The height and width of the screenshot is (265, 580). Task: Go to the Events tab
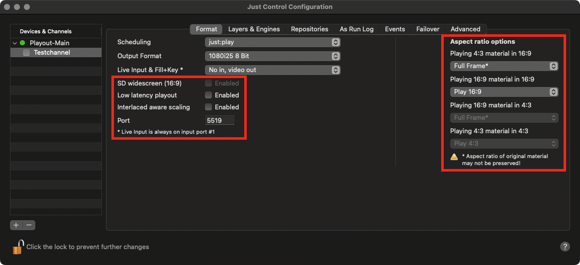pos(394,29)
